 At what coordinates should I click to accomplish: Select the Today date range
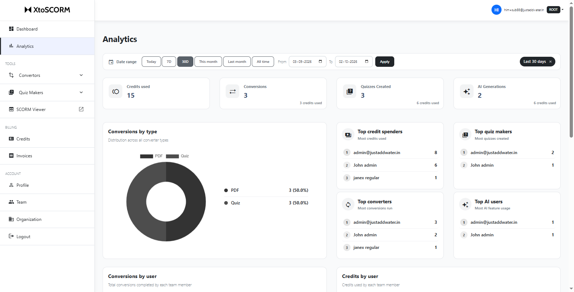click(x=151, y=62)
